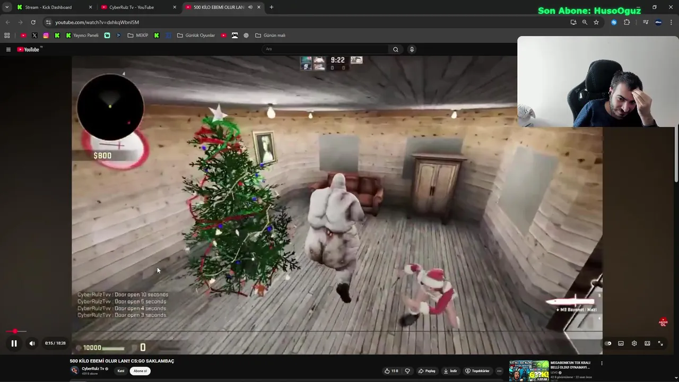The height and width of the screenshot is (382, 679).
Task: Open the Extensions puzzle icon
Action: click(x=627, y=22)
